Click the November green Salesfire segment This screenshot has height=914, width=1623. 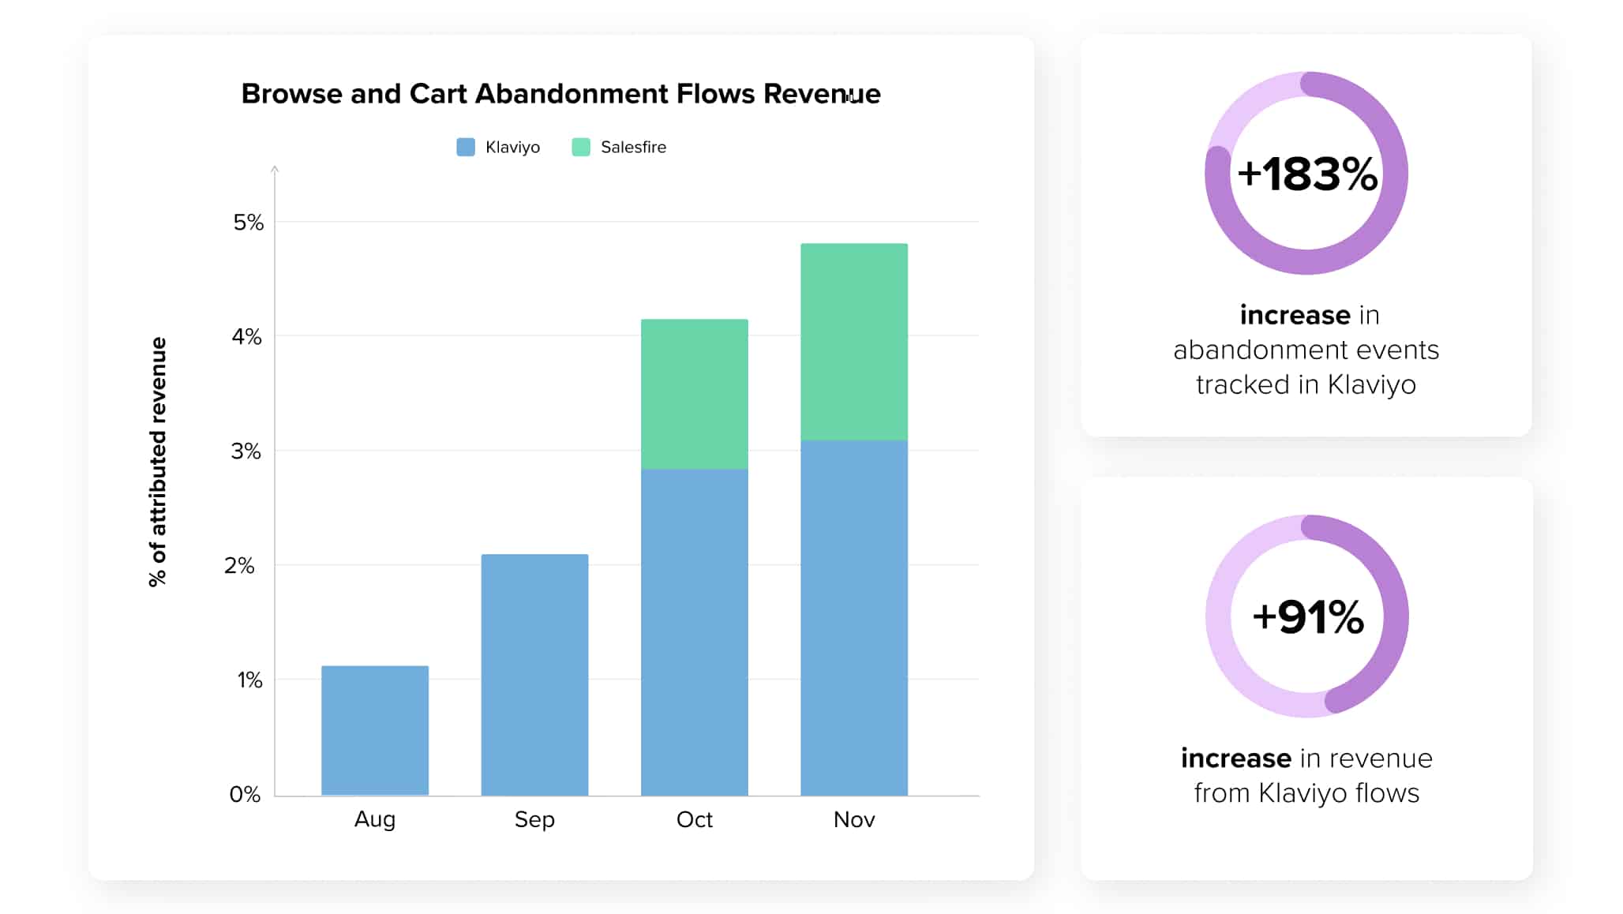[x=853, y=341]
